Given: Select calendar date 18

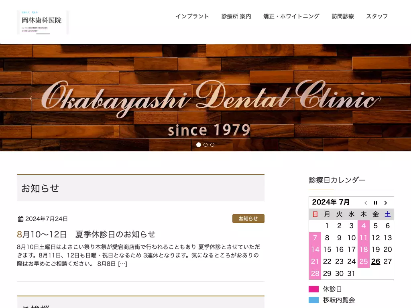Looking at the screenshot, I should pos(364,249).
